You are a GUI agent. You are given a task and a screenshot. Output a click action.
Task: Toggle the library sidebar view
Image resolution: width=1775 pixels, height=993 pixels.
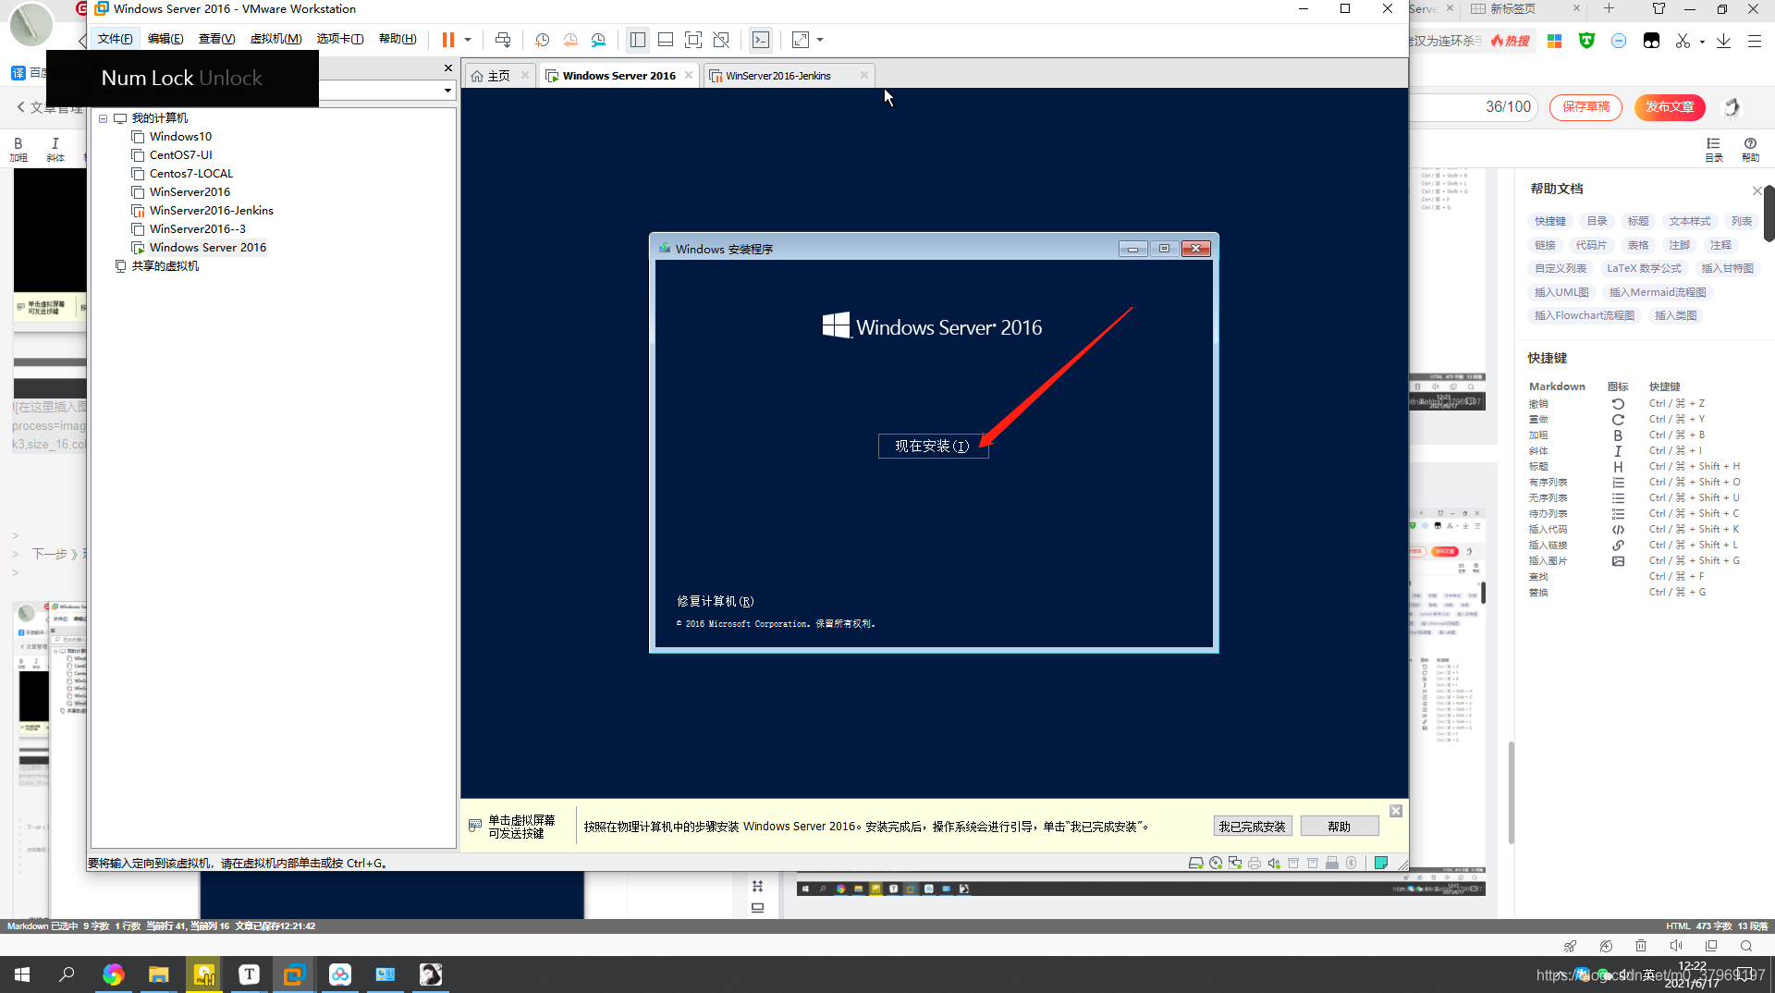(x=638, y=40)
